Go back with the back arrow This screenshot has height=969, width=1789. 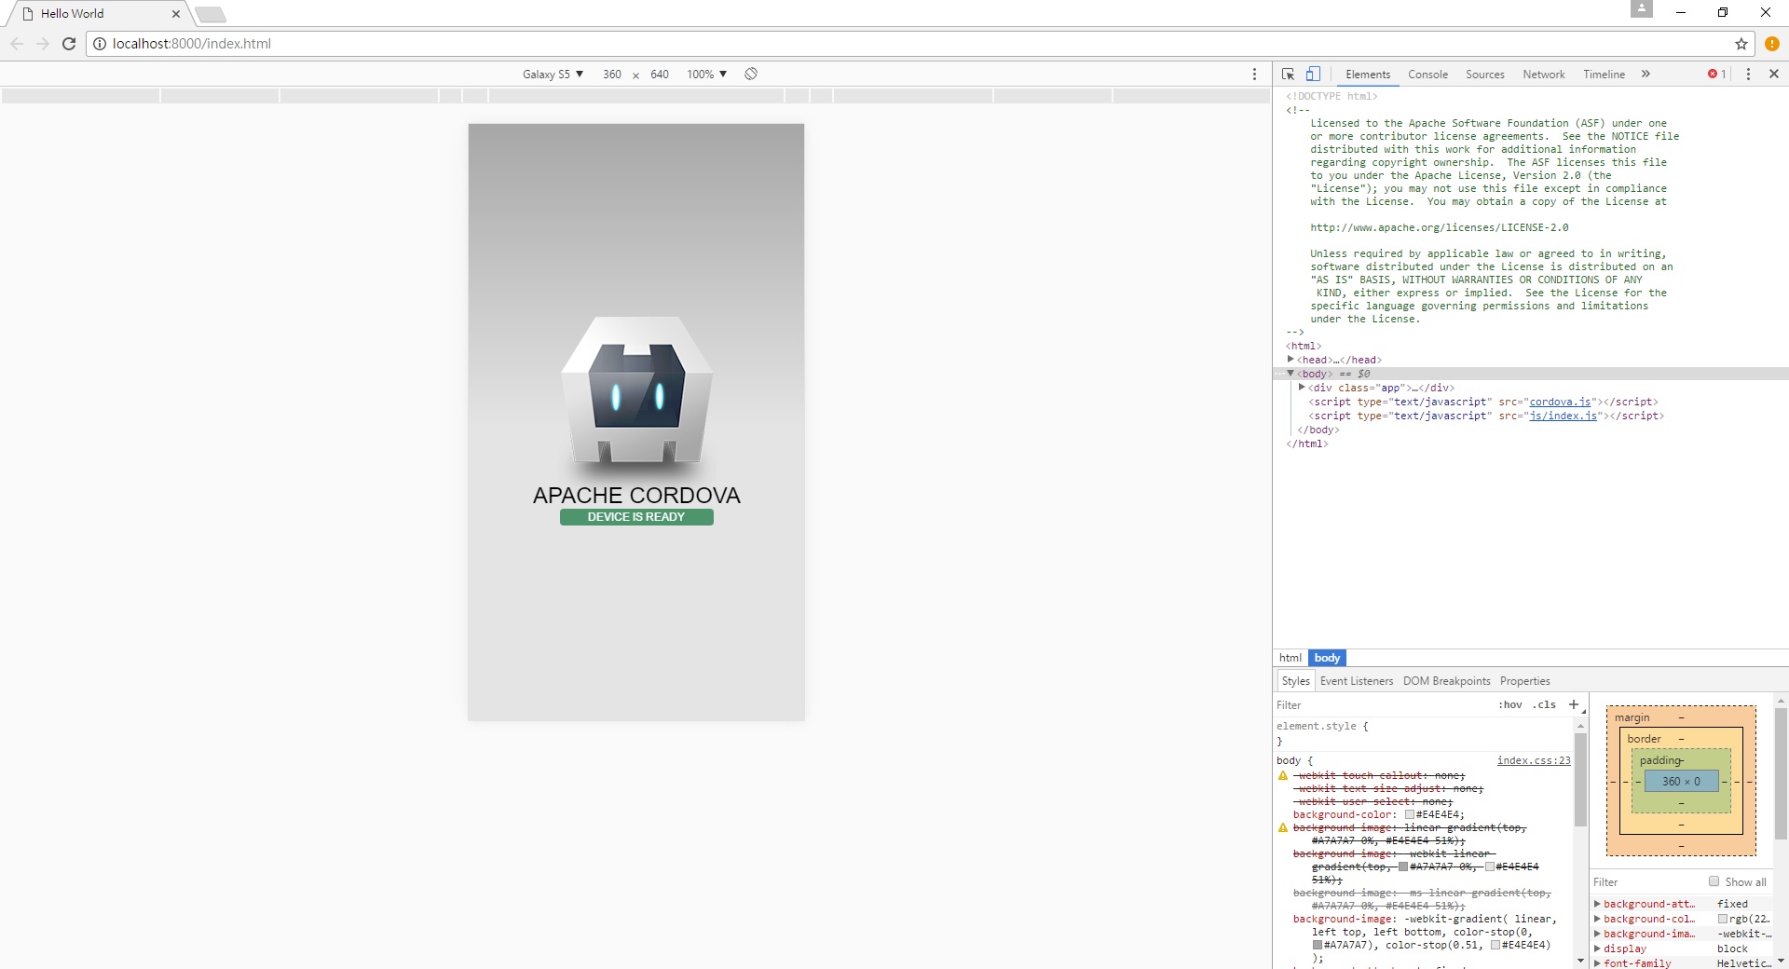[x=17, y=44]
